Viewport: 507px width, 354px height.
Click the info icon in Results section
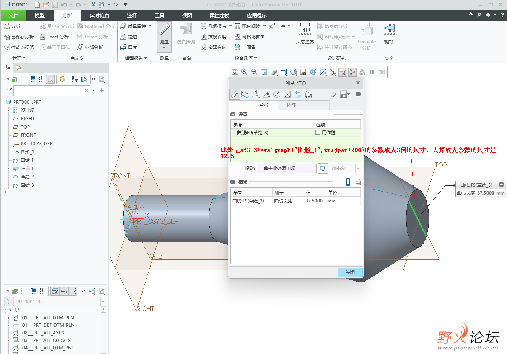[348, 182]
